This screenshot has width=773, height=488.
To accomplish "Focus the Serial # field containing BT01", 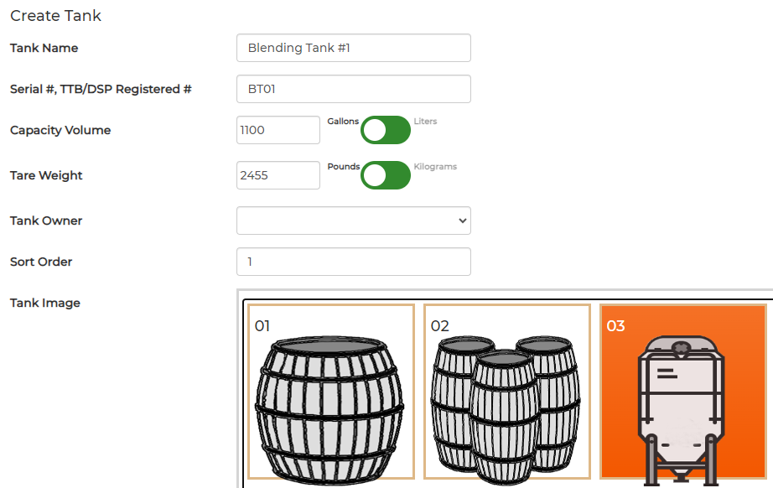I will tap(353, 89).
